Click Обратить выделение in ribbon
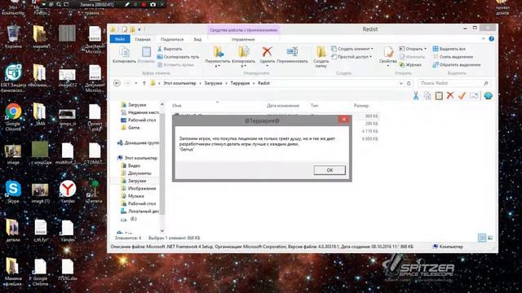The height and width of the screenshot is (293, 522). pyautogui.click(x=457, y=65)
